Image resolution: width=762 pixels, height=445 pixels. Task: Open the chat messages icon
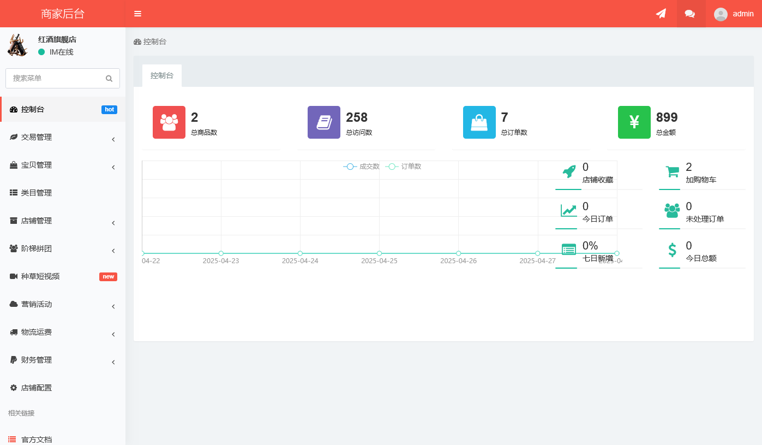click(x=690, y=14)
